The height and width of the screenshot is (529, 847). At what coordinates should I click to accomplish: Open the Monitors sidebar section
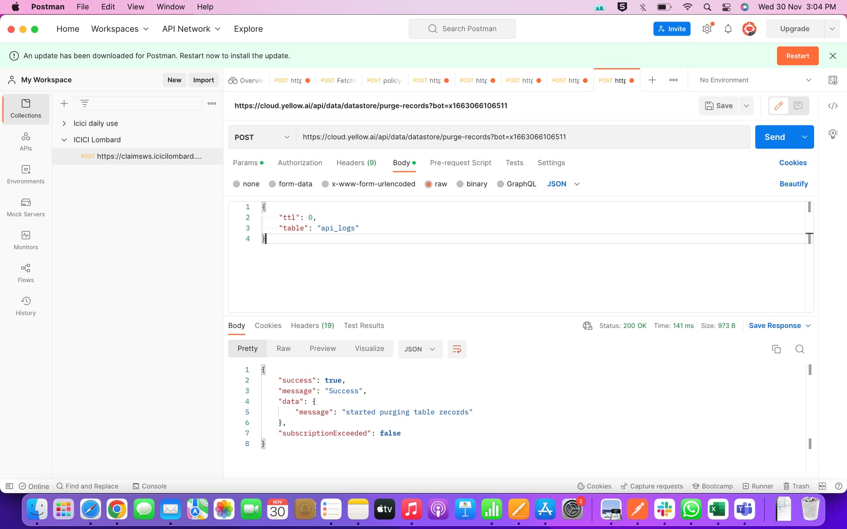[x=26, y=240]
